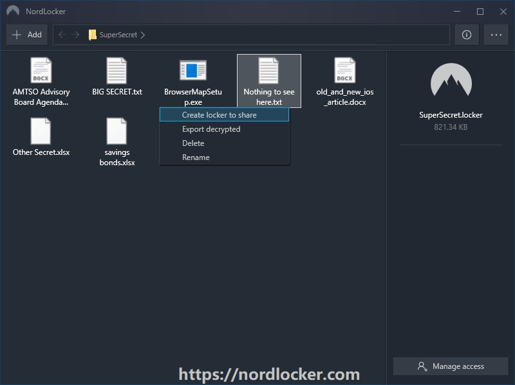Choose Rename from context menu
515x385 pixels.
coord(224,157)
